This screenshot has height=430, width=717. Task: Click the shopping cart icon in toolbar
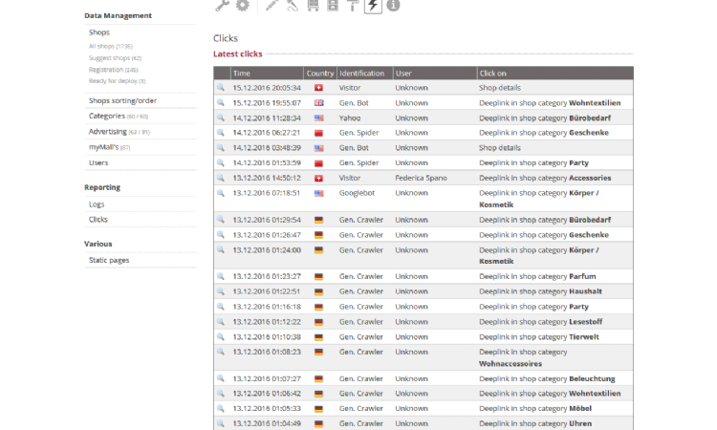coord(312,6)
